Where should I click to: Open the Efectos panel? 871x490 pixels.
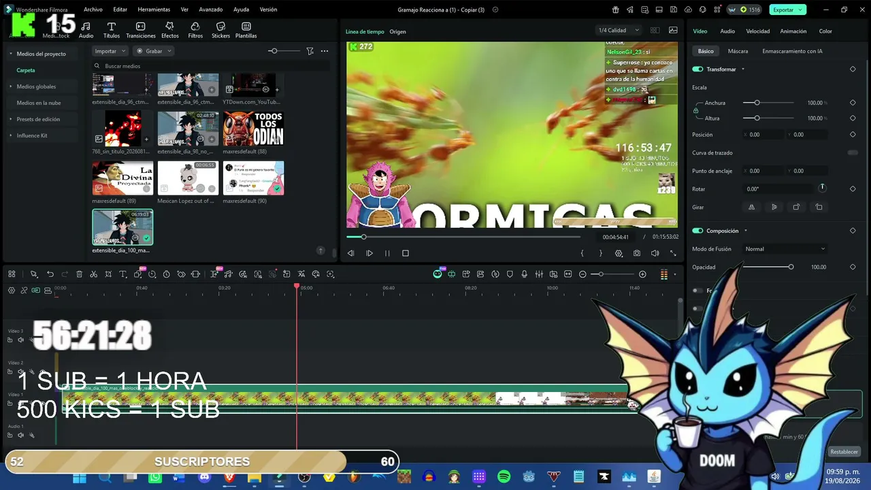[x=170, y=30]
